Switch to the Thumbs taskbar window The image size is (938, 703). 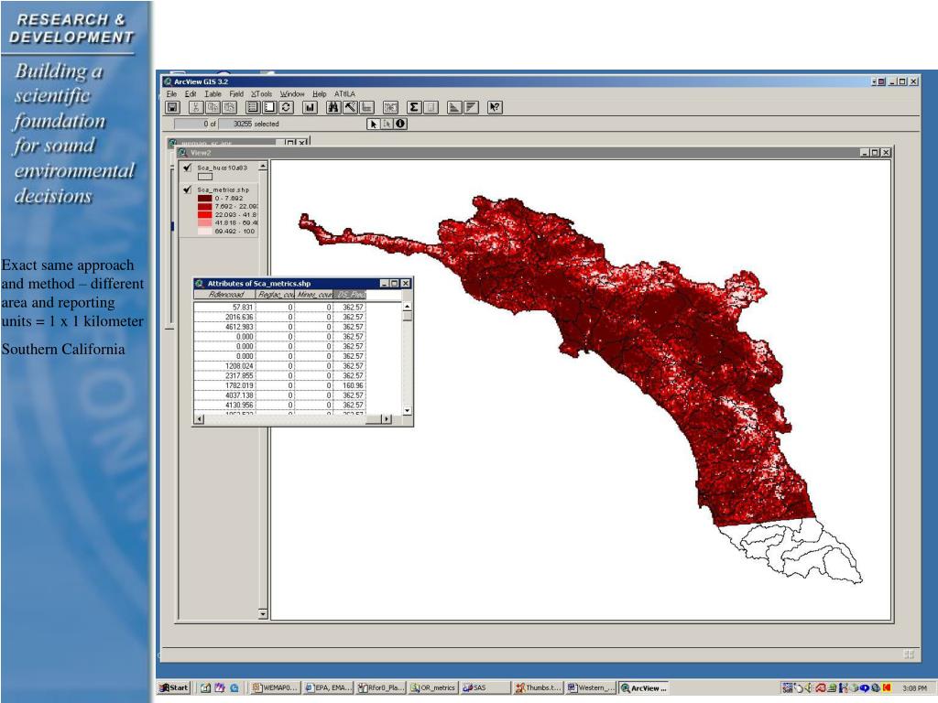(x=538, y=688)
